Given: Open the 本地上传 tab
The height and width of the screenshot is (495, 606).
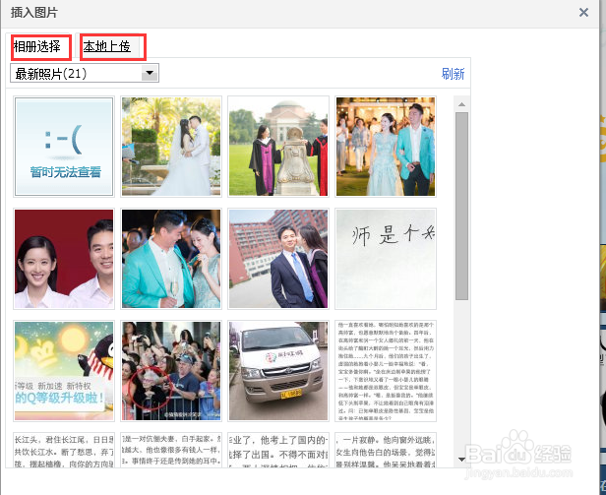Looking at the screenshot, I should click(107, 47).
